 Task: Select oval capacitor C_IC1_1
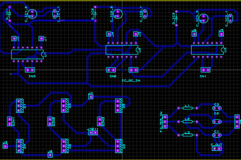55,14
